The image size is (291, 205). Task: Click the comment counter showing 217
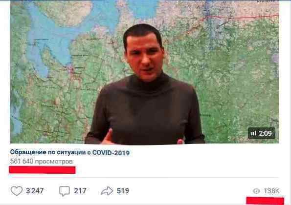pyautogui.click(x=80, y=191)
